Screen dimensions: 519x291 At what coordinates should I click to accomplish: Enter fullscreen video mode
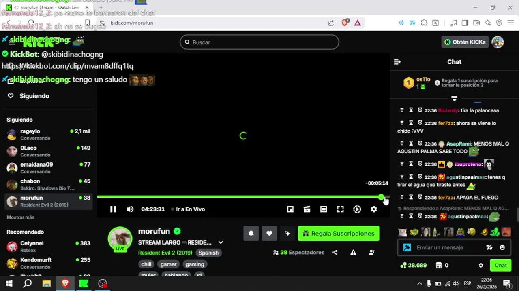point(340,209)
